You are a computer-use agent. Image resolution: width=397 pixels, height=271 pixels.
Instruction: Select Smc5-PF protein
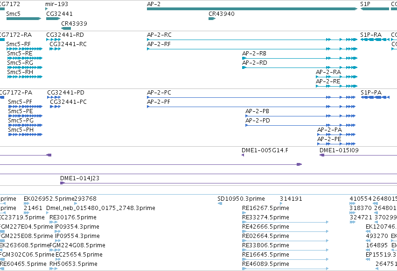point(25,107)
